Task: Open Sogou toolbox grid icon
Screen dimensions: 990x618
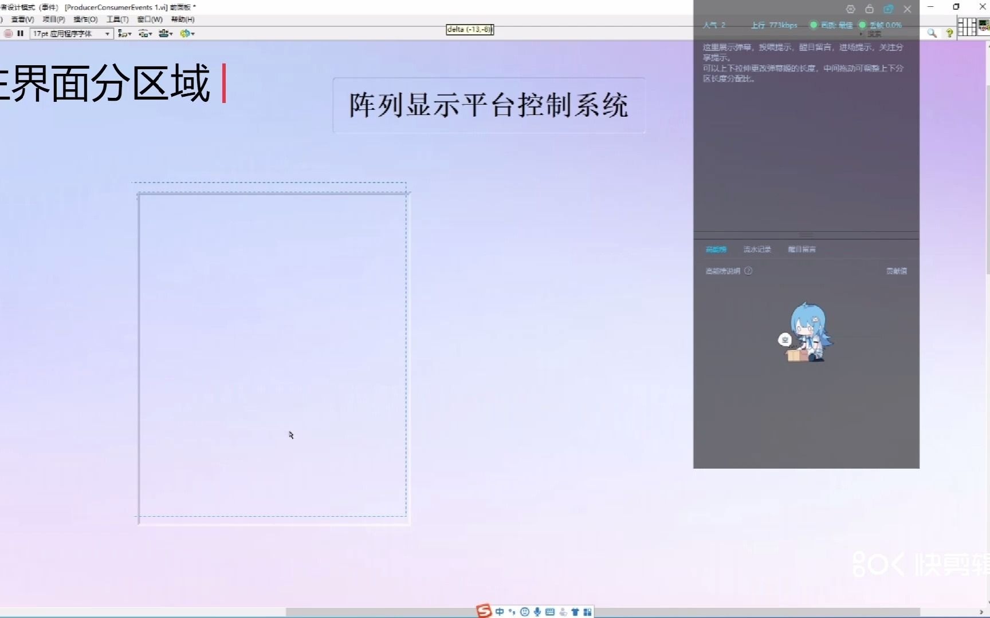Action: [x=587, y=612]
